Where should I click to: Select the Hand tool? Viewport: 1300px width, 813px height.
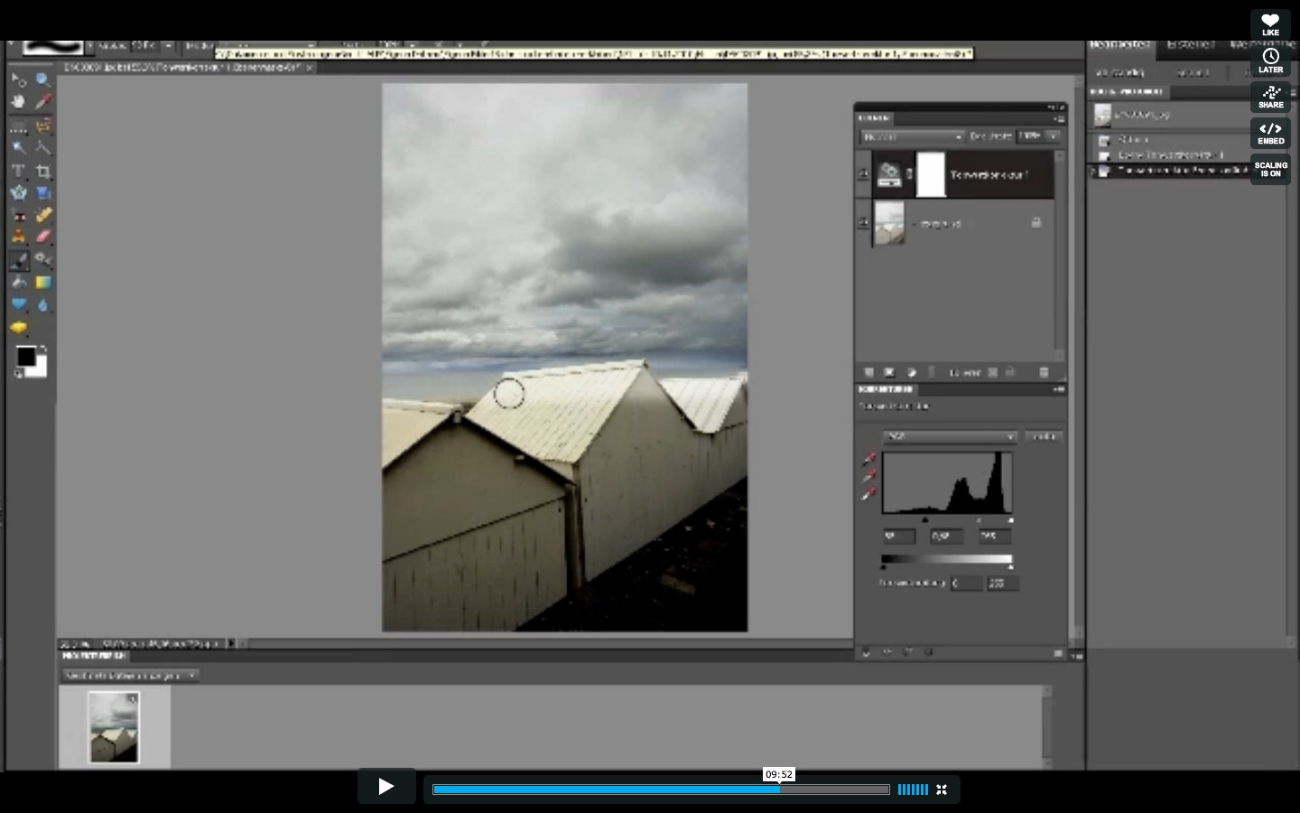coord(18,102)
